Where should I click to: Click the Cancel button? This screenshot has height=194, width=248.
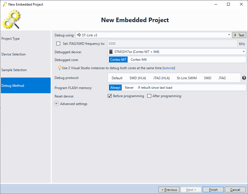click(235, 190)
